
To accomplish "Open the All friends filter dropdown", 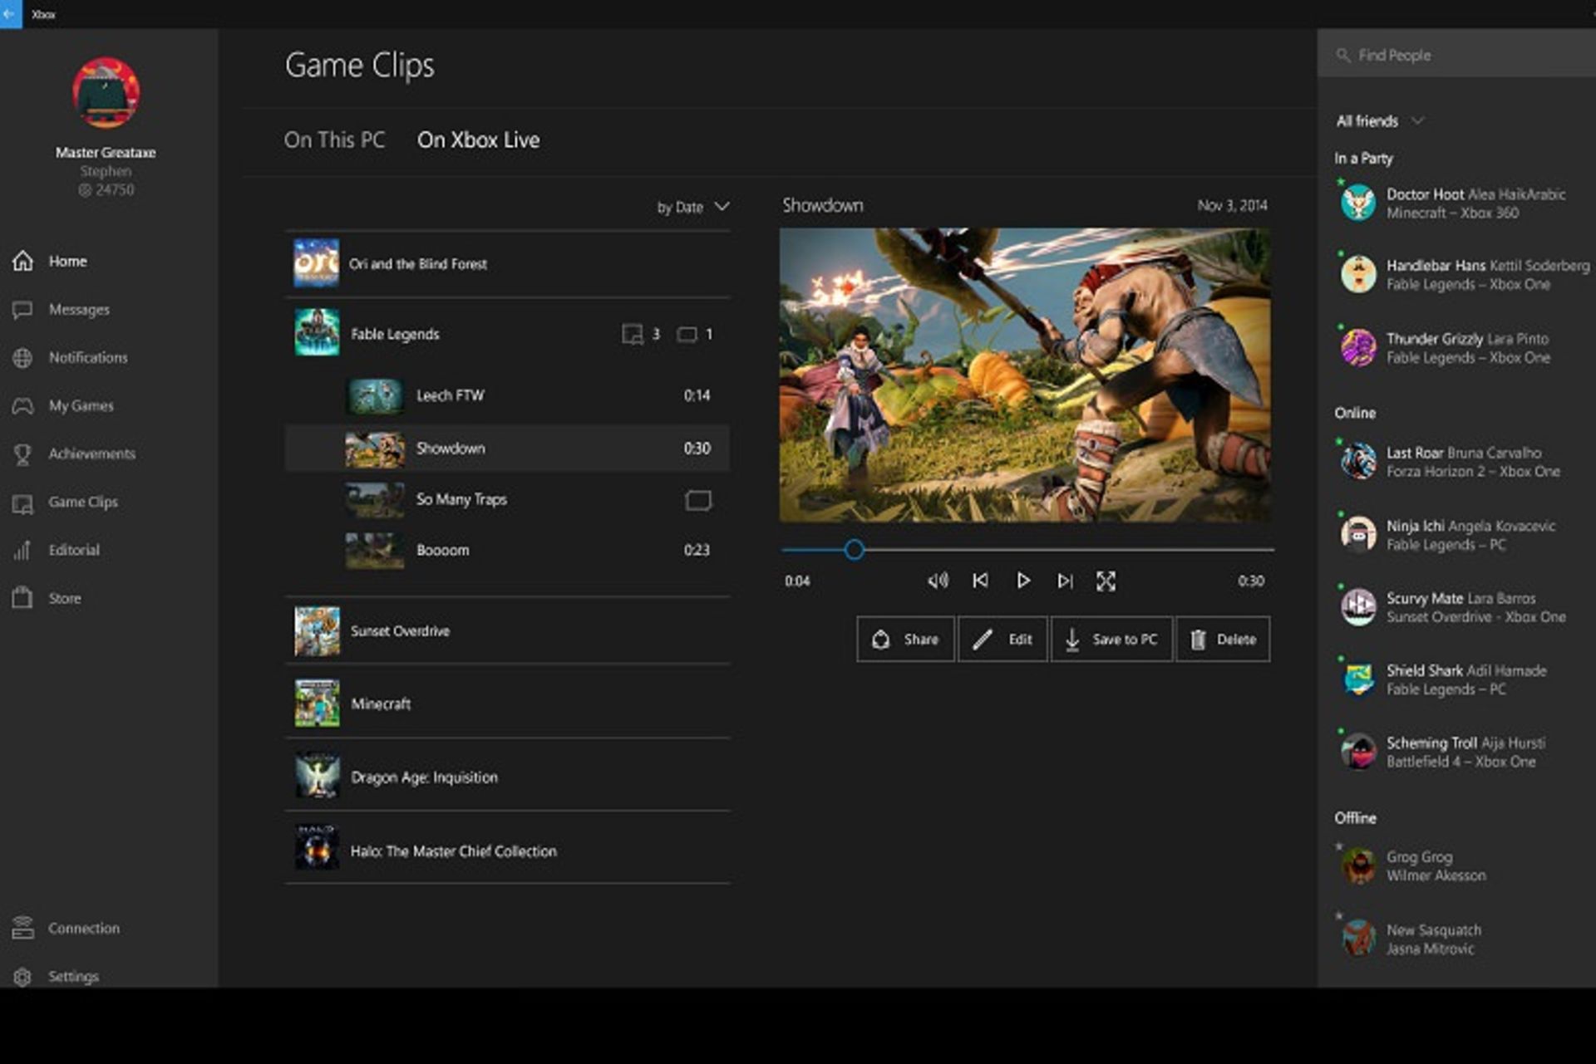I will [x=1380, y=121].
